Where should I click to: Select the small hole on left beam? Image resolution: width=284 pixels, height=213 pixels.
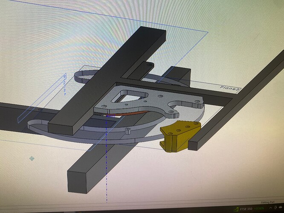pyautogui.click(x=40, y=110)
